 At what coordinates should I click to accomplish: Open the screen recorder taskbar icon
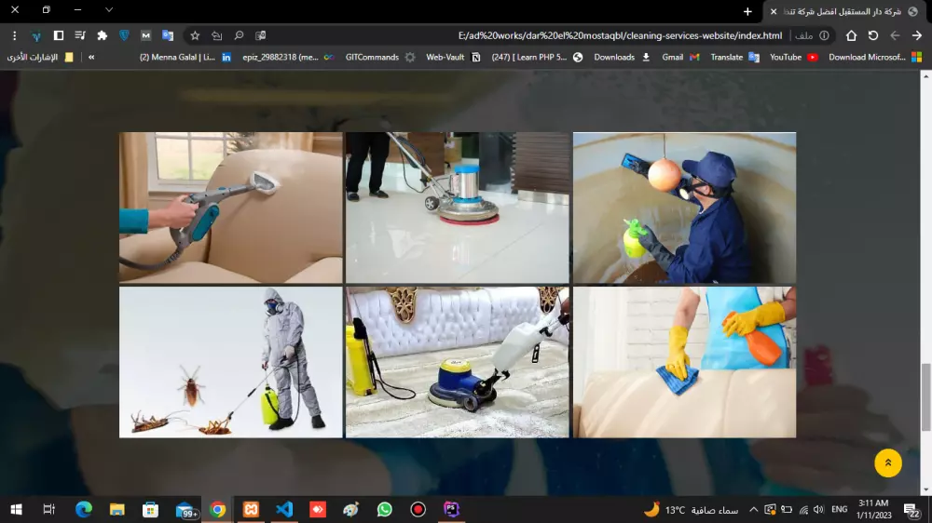click(x=418, y=509)
